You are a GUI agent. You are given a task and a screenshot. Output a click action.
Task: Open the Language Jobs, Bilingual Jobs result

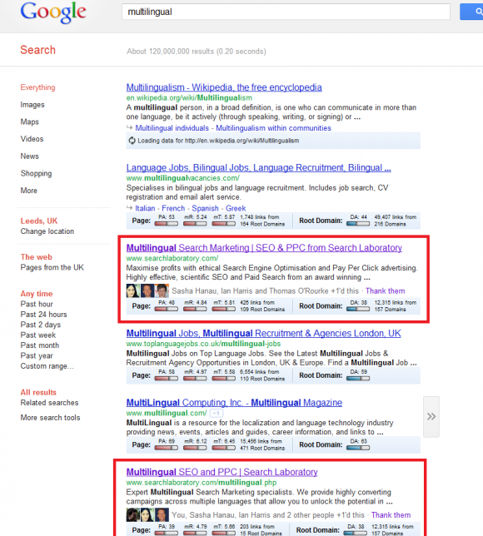coord(259,168)
